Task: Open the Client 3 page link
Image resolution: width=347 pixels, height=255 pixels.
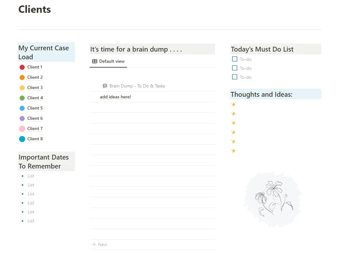Action: tap(35, 88)
